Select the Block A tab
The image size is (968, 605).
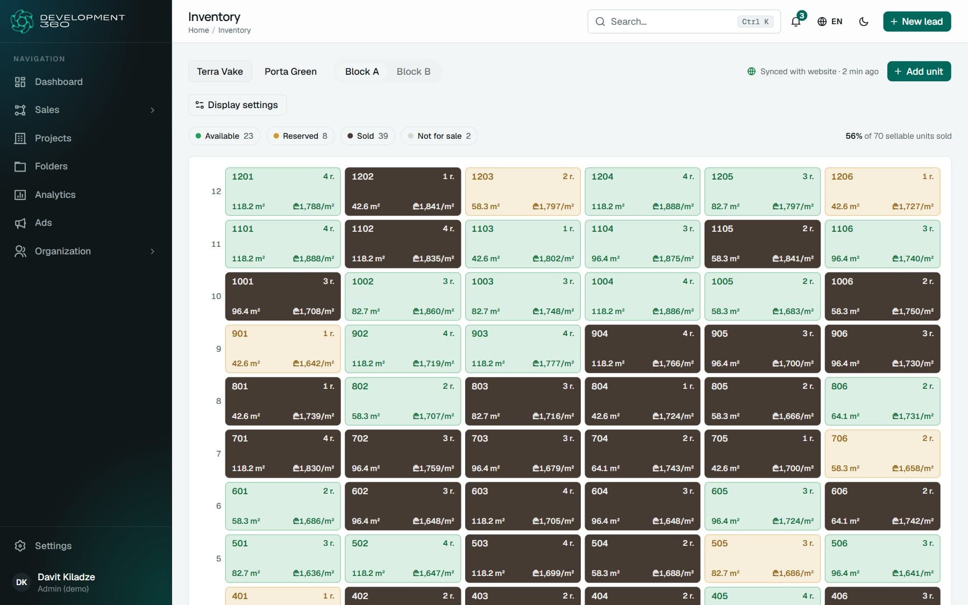pos(362,72)
